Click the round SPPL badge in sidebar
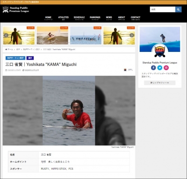This screenshot has height=179, width=187. (x=160, y=51)
